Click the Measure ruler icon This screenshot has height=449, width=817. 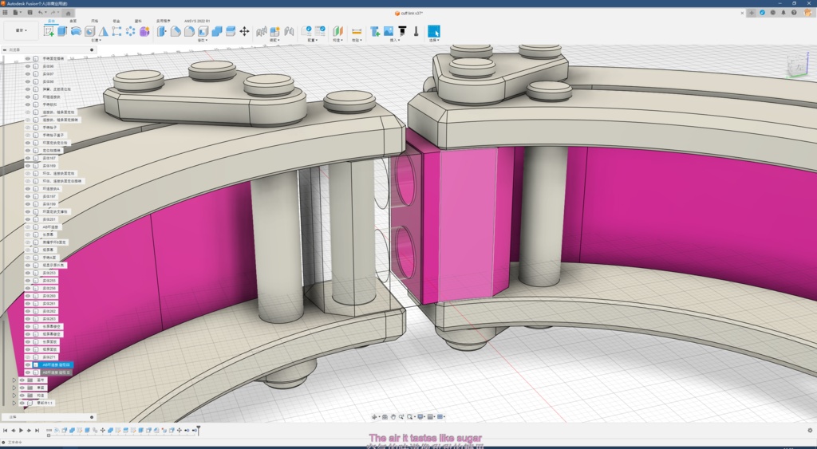tap(356, 31)
